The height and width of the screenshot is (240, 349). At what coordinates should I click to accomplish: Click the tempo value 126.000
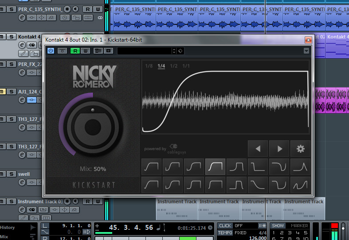[258, 238]
